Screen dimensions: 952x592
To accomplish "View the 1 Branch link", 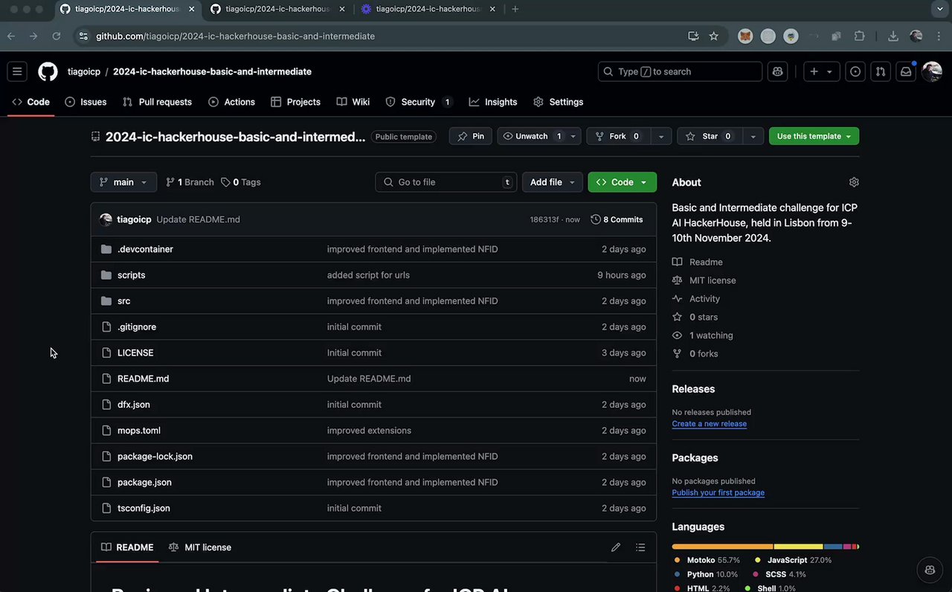I will coord(190,182).
